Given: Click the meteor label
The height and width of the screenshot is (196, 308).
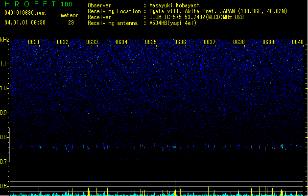Looking at the screenshot, I should click(70, 15).
